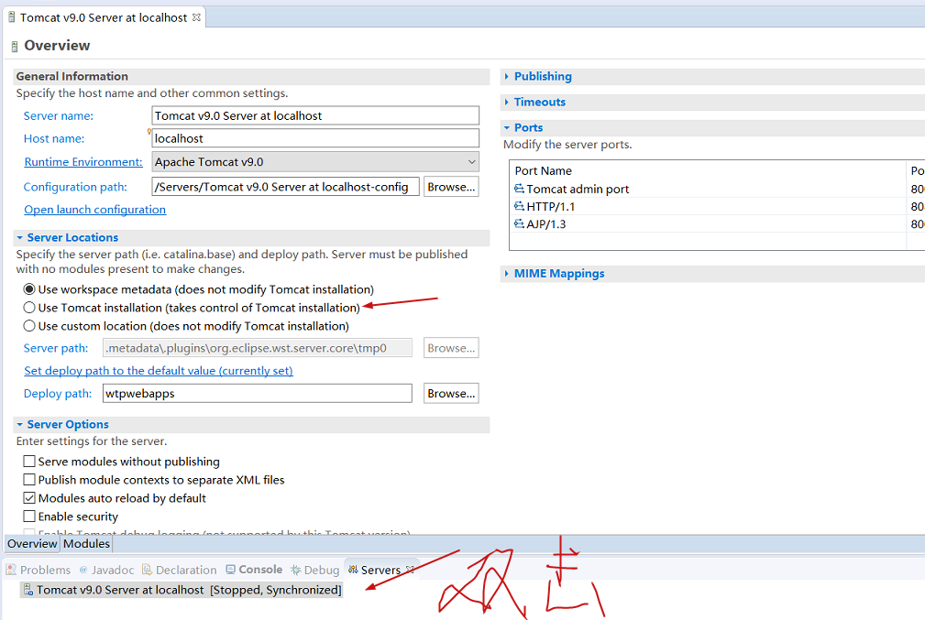Switch to the Modules page tab
The height and width of the screenshot is (620, 925).
click(86, 543)
